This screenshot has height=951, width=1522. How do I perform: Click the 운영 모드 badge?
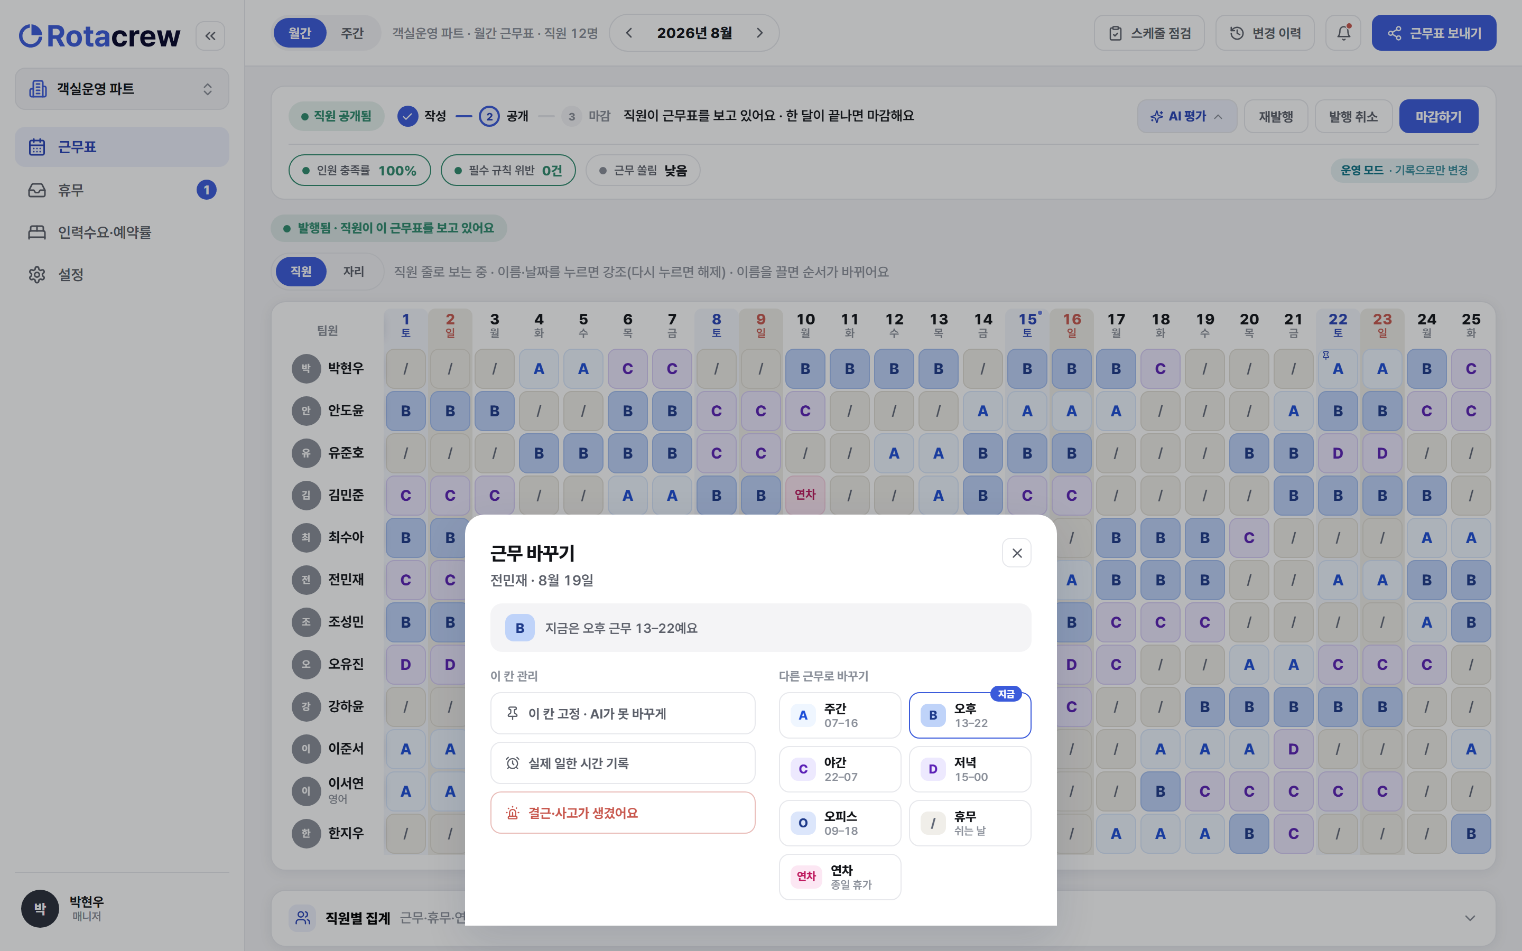(1404, 171)
